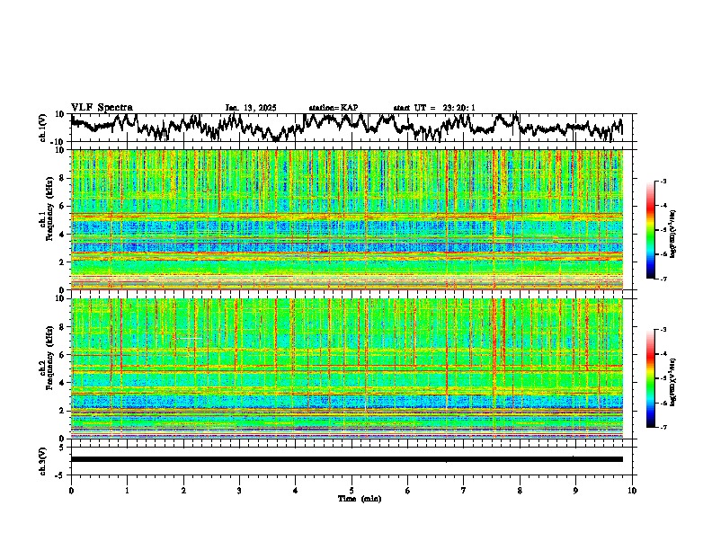Click the ch.1 spectrogram colorbar
712x550 pixels.
[x=650, y=230]
